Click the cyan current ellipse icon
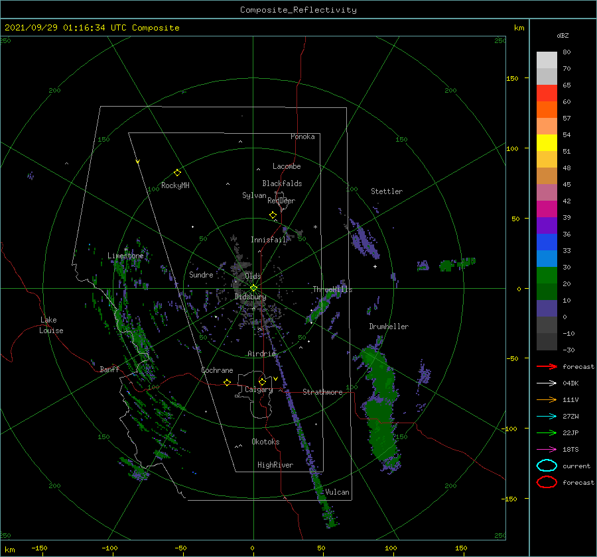This screenshot has height=557, width=597. tap(547, 466)
